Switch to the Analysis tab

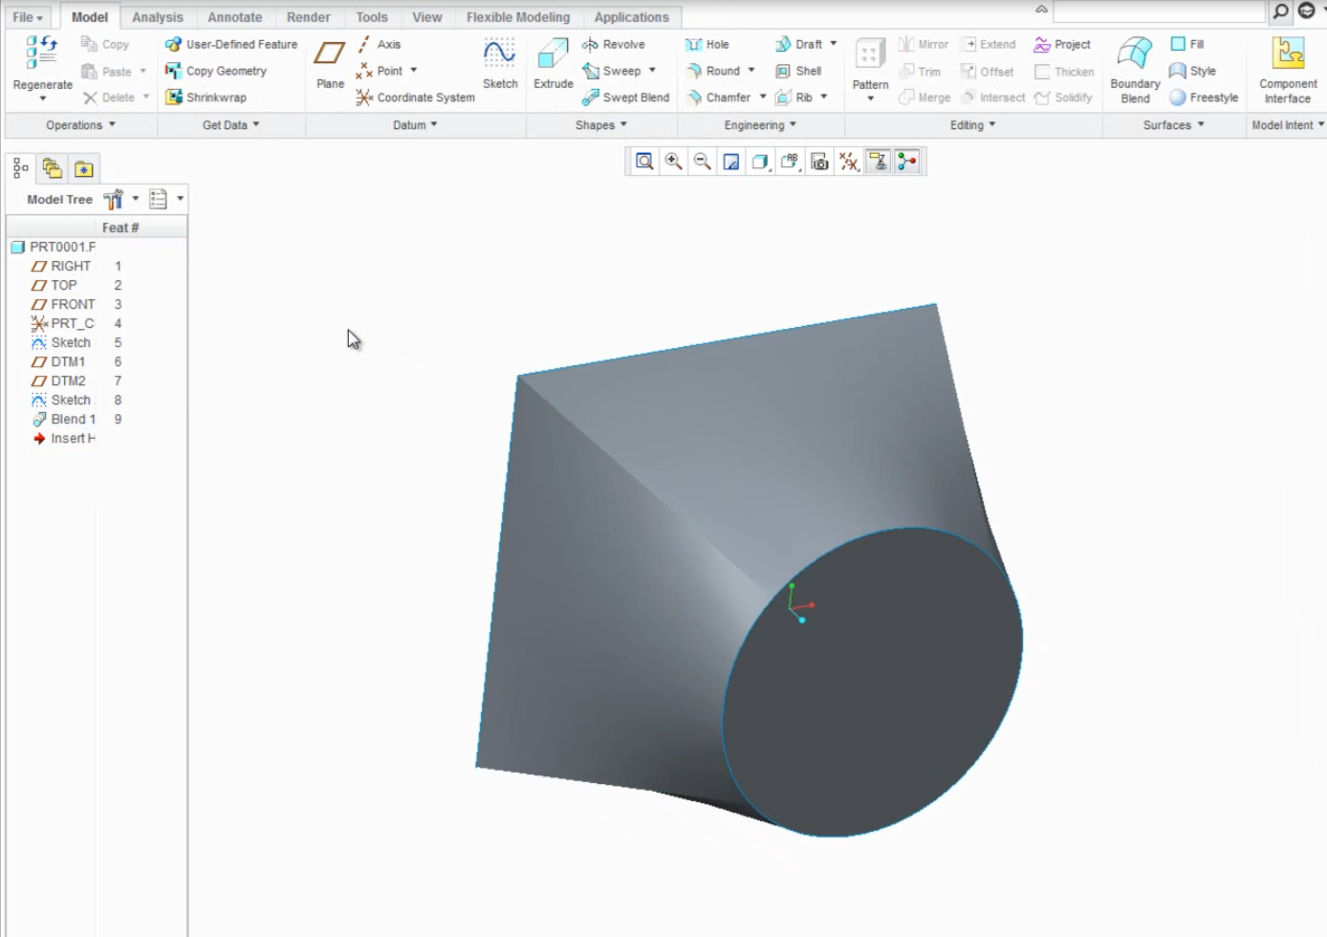tap(158, 17)
